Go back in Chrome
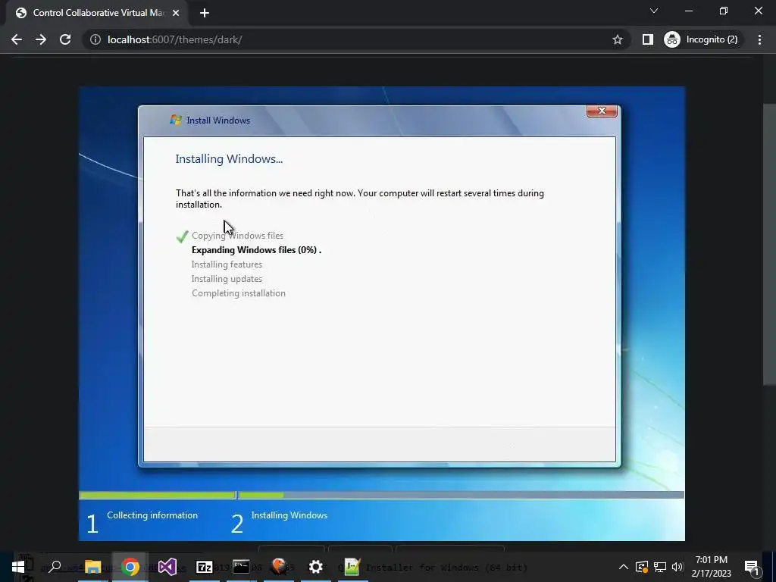The height and width of the screenshot is (582, 776). 17,39
